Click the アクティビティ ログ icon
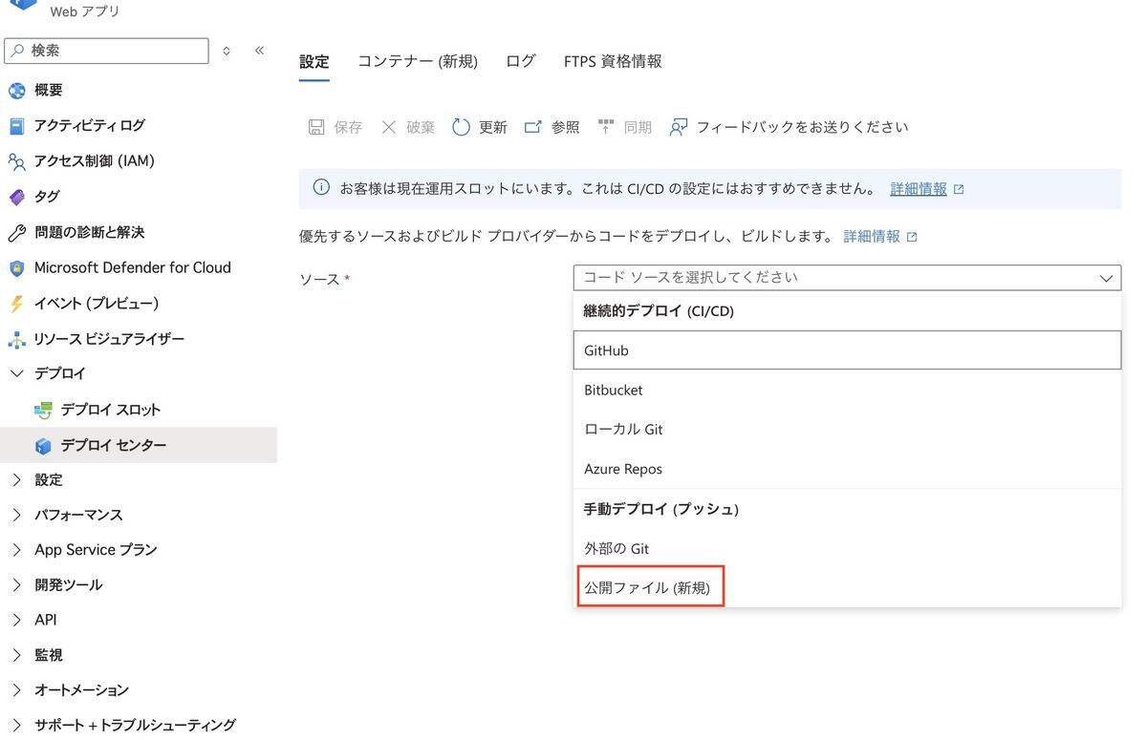 pyautogui.click(x=16, y=126)
